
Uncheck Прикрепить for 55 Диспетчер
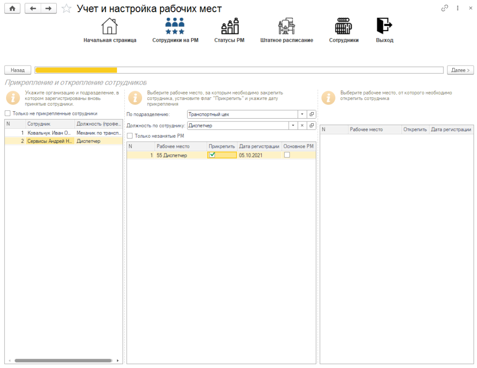pos(212,155)
